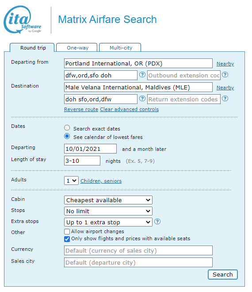Click the Clear advanced controls link
252x292 pixels.
pos(130,109)
